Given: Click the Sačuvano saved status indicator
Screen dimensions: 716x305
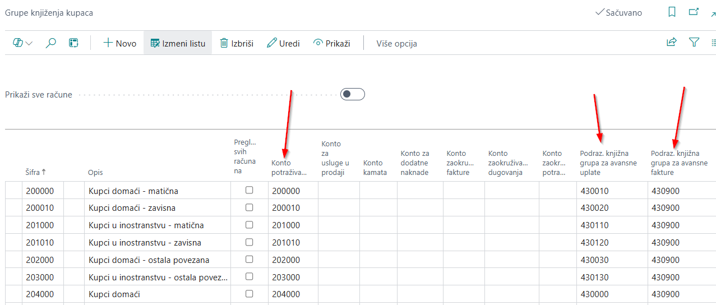Looking at the screenshot, I should coord(619,12).
